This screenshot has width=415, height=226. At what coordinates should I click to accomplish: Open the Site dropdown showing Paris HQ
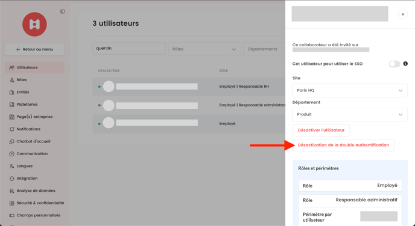pyautogui.click(x=350, y=90)
